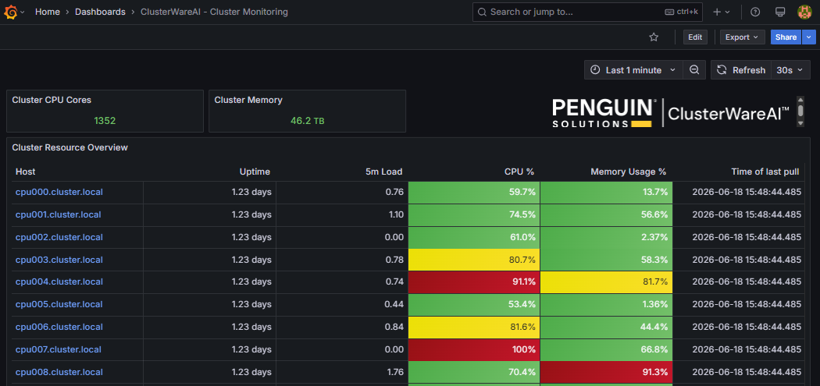Star this dashboard as favorite
The image size is (820, 386).
point(654,37)
